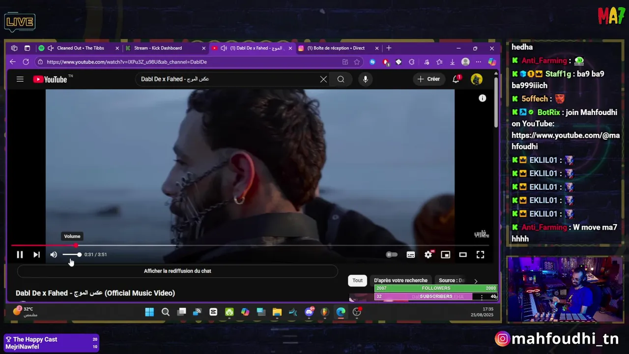Image resolution: width=629 pixels, height=354 pixels.
Task: Toggle the autoplay switch in the player
Action: click(x=392, y=255)
